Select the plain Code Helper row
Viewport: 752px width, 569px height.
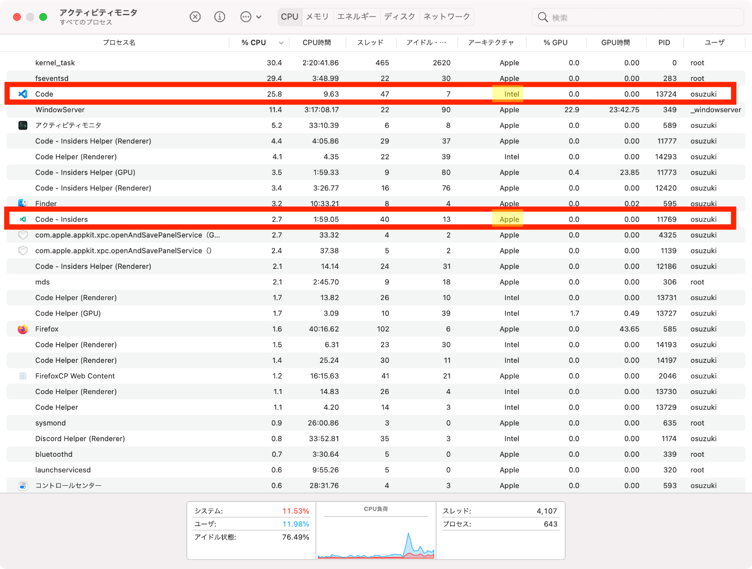tap(376, 407)
